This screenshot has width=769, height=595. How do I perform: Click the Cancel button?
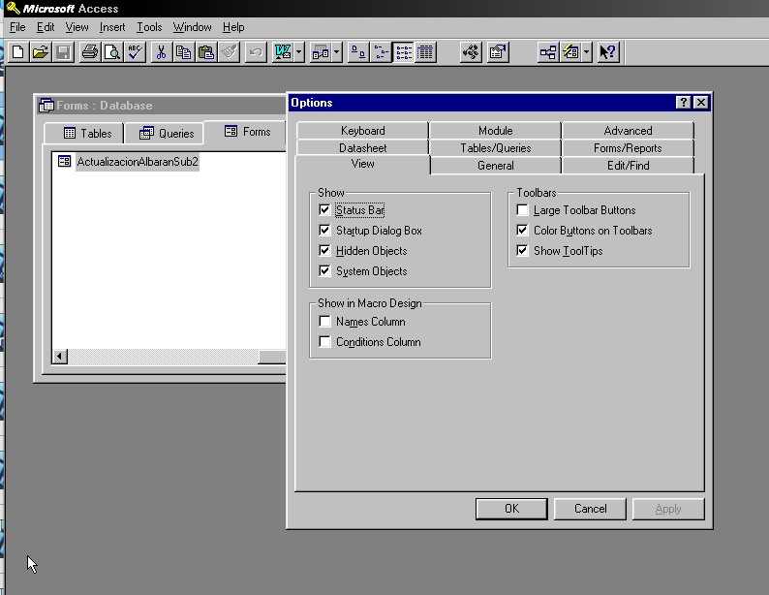pyautogui.click(x=590, y=509)
